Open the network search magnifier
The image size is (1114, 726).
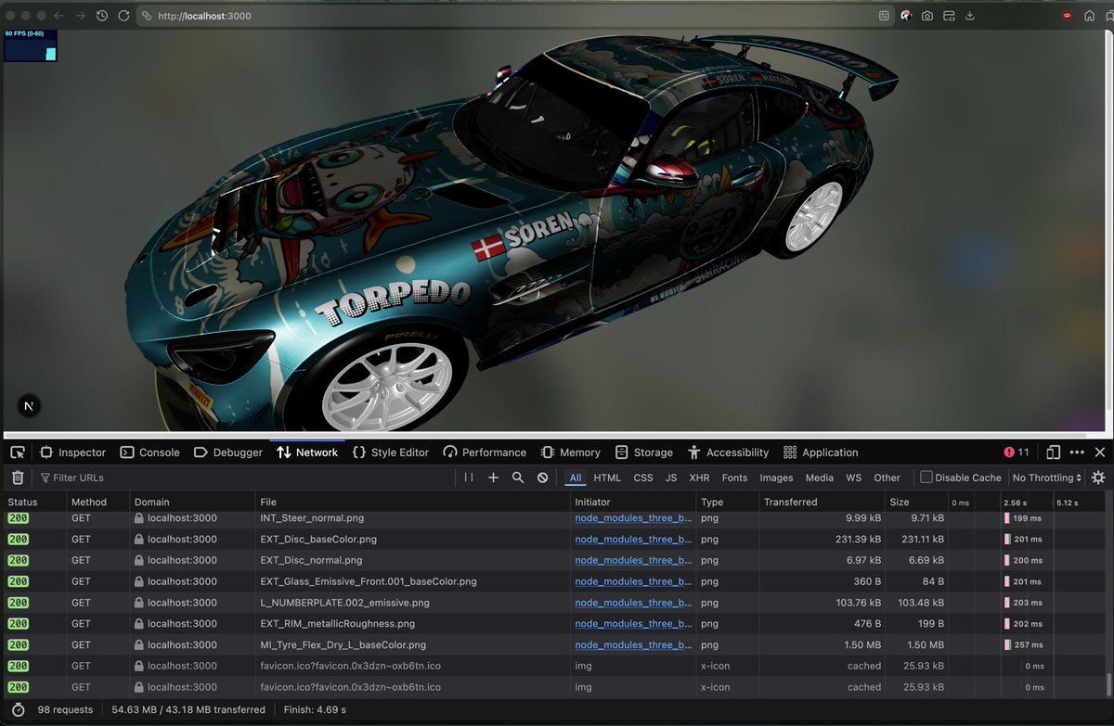coord(518,478)
